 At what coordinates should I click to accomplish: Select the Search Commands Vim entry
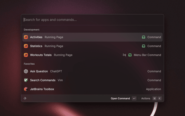click(92, 80)
